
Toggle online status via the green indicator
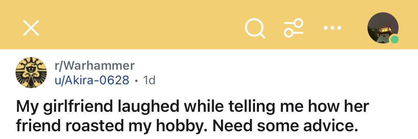394,40
